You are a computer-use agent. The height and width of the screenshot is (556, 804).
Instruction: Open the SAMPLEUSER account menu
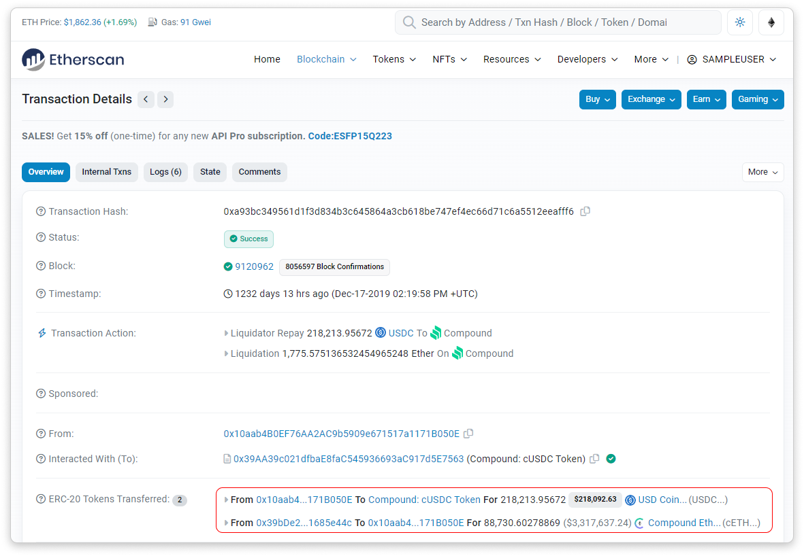[x=731, y=60]
